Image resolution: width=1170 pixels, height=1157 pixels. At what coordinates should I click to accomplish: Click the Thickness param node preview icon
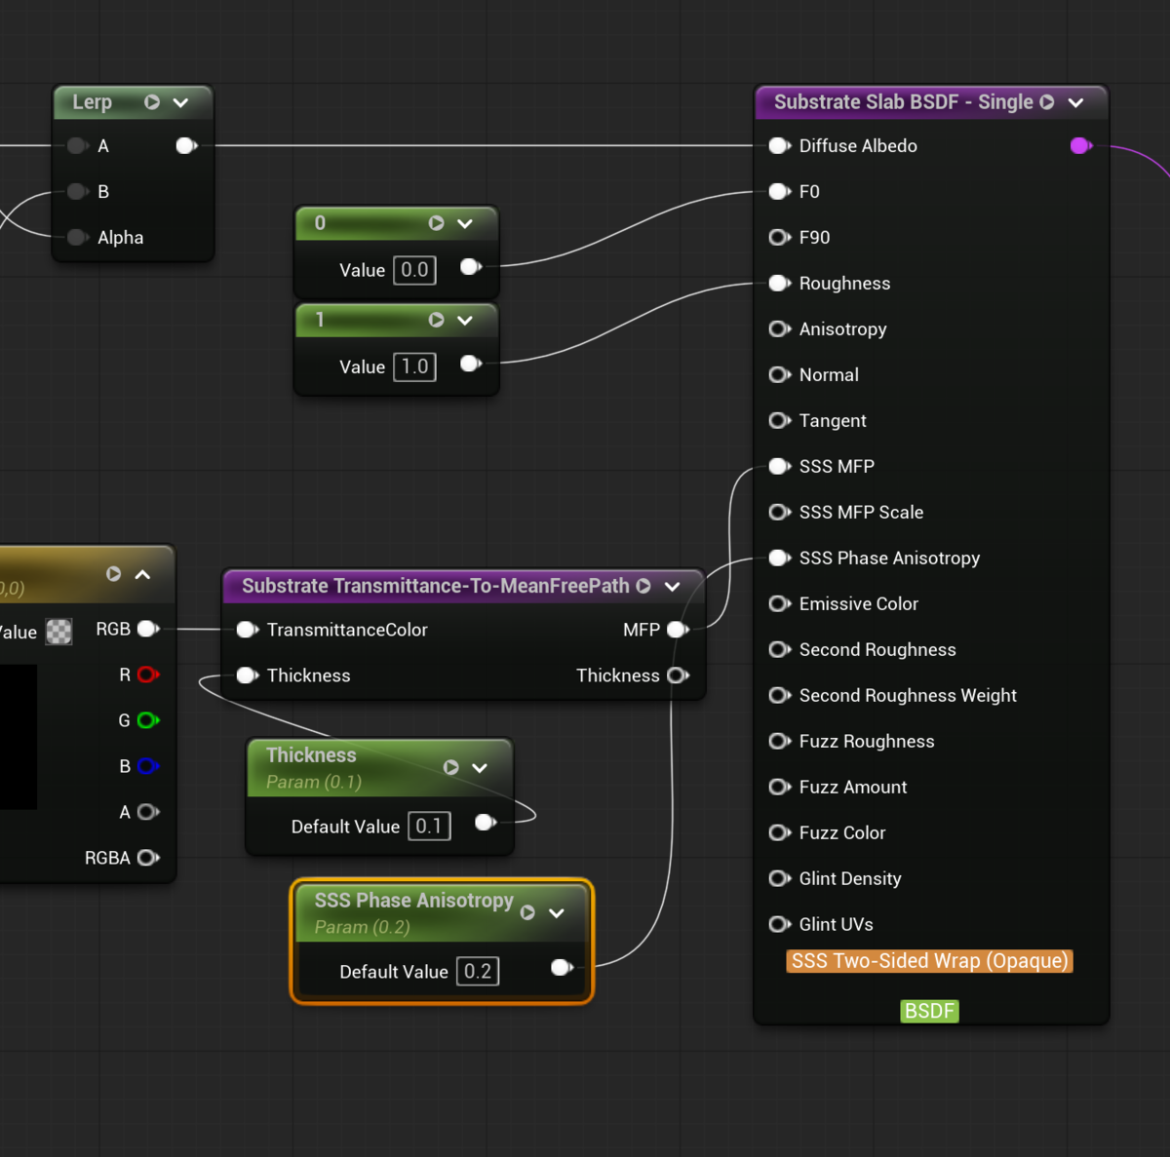[450, 768]
